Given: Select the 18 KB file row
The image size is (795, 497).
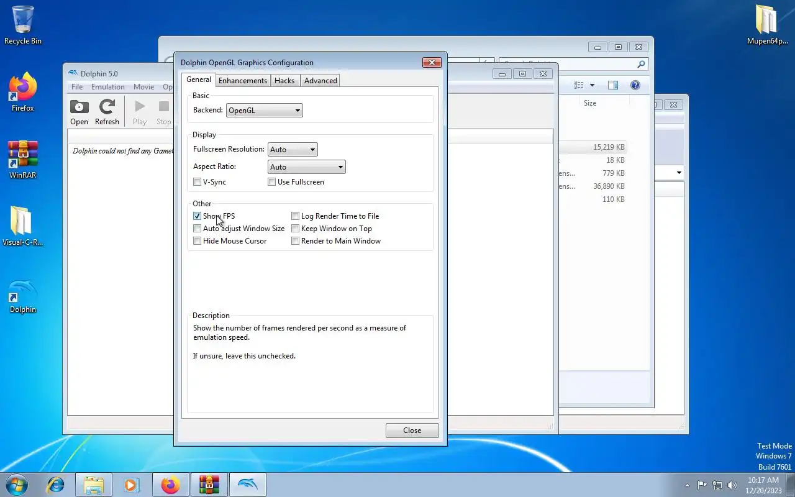Looking at the screenshot, I should tap(592, 160).
